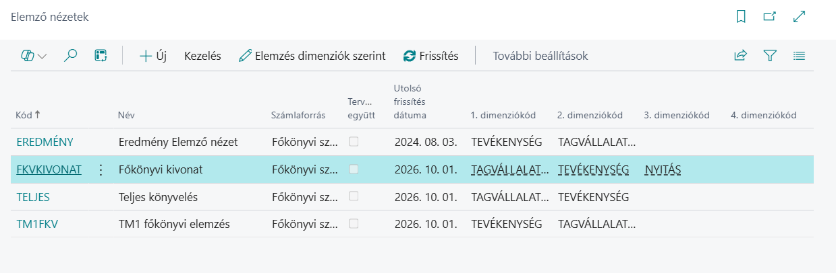Open the EREDMÉNY code link
The width and height of the screenshot is (836, 273).
45,142
